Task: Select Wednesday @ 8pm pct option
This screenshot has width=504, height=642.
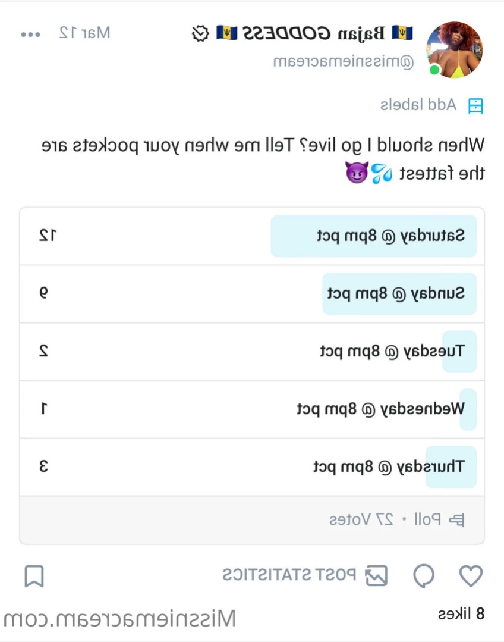Action: click(252, 409)
